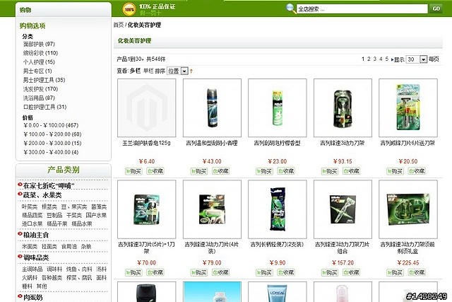Screen dimensions: 452x302
Task: Go to results page 4
Action: click(381, 59)
